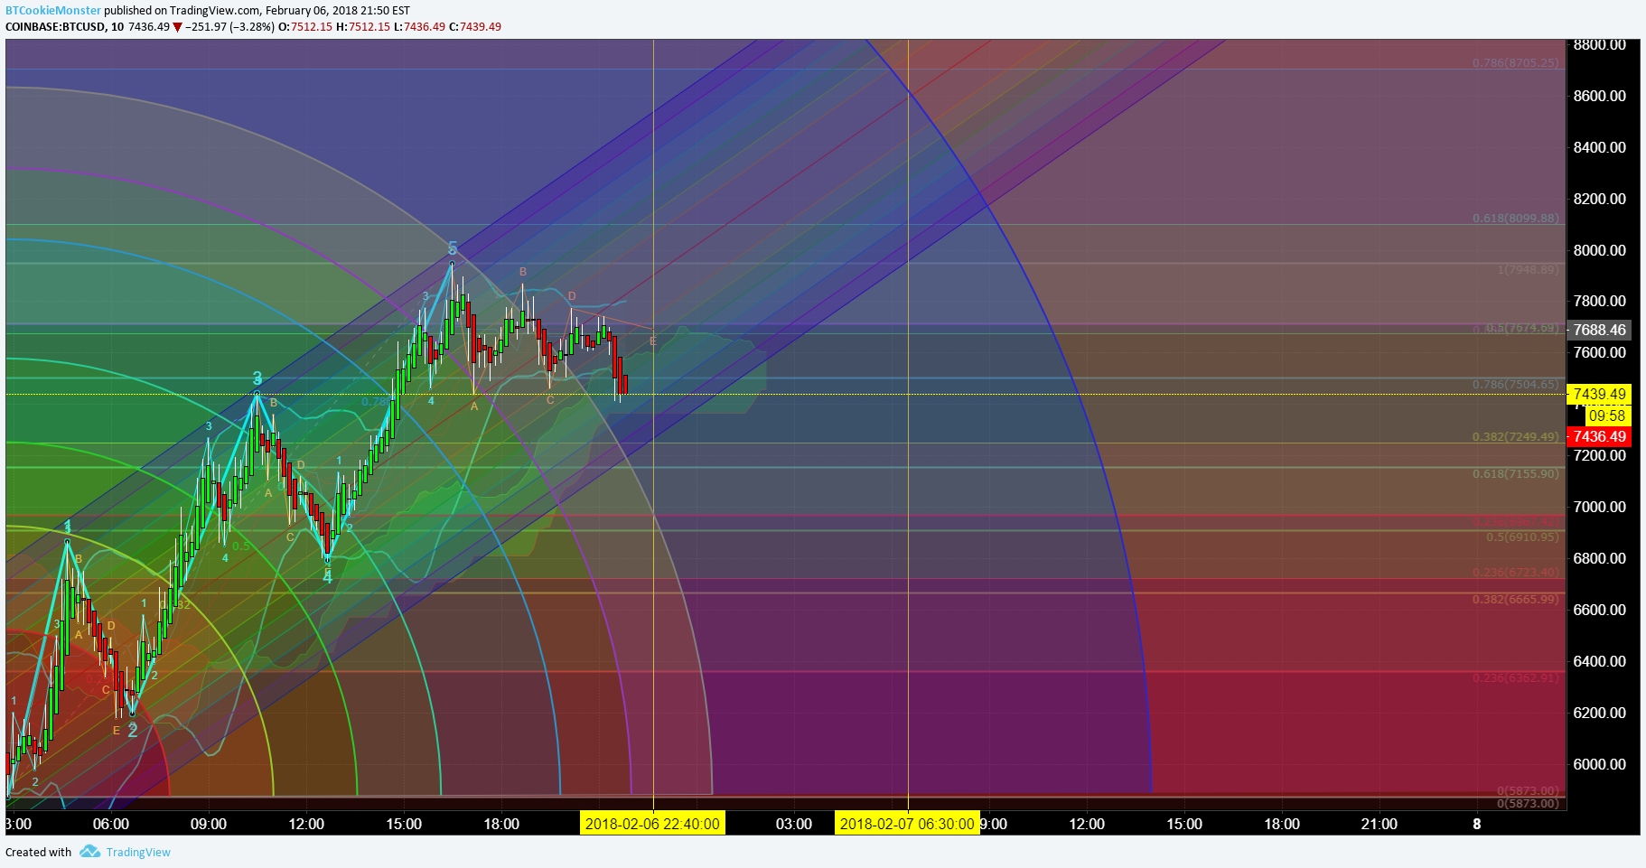Click the 6800.00 price axis label
Screen dimensions: 1646x868
pos(1599,558)
